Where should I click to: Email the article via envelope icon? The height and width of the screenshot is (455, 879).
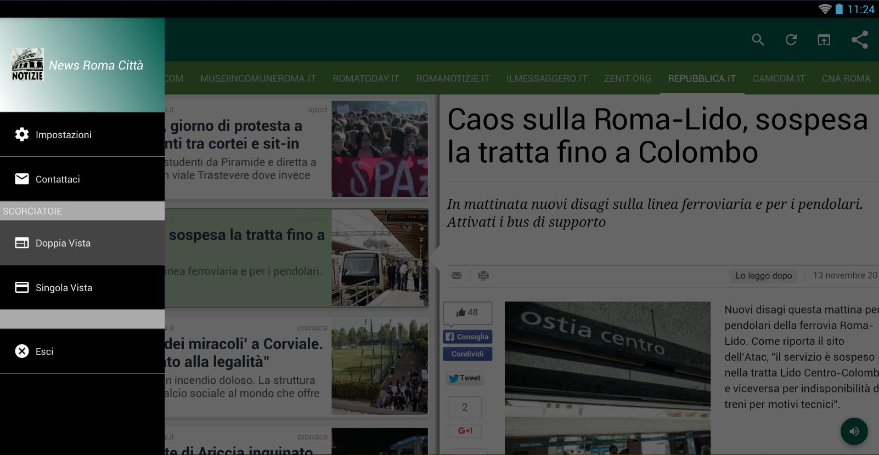click(457, 275)
